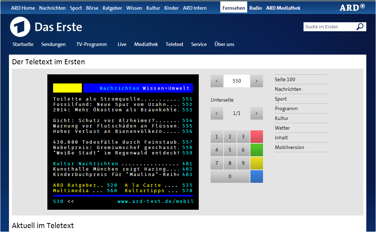376x232 pixels.
Task: Select the ARD Mediathek tab
Action: 283,8
